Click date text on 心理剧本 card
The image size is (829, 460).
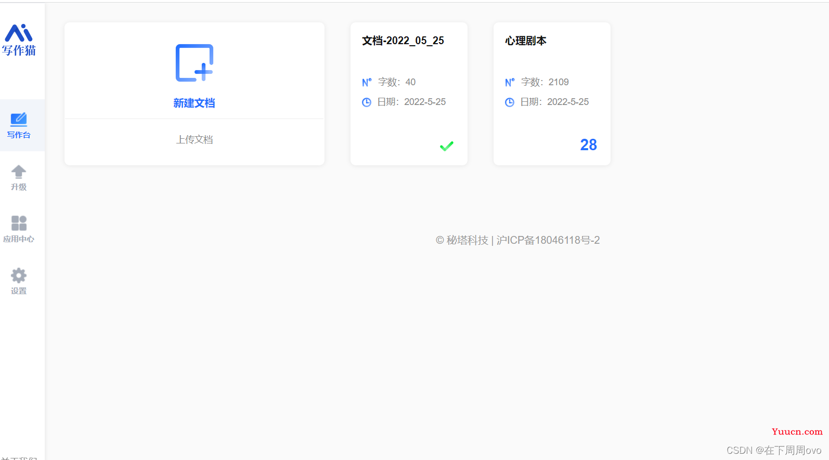(554, 102)
